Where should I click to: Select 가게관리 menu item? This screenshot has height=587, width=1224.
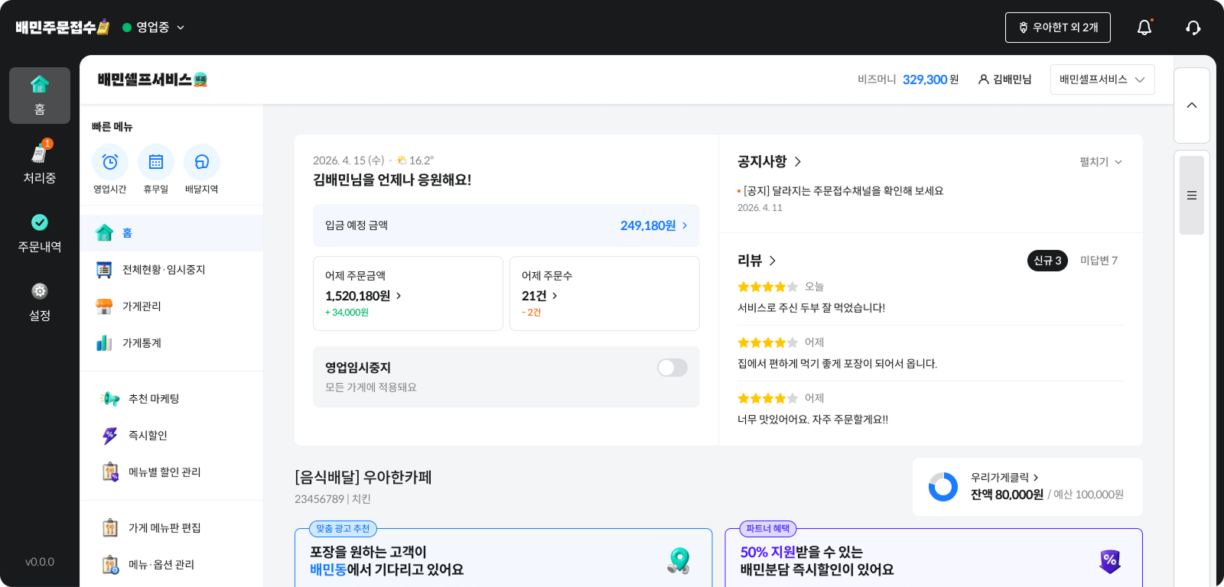click(171, 306)
